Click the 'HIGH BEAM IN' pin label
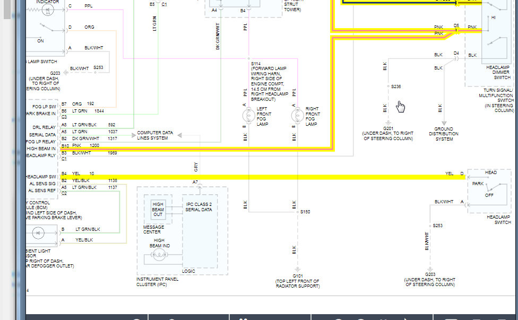Viewport: 518px width, 320px height. click(41, 149)
